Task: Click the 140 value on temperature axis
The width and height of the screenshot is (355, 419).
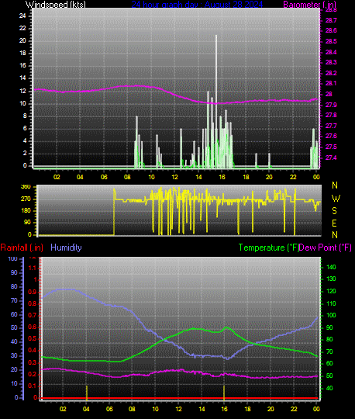Action: click(331, 267)
